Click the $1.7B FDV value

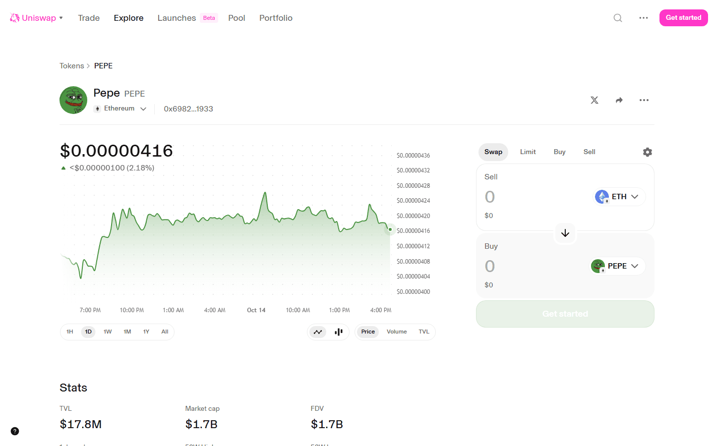tap(327, 424)
